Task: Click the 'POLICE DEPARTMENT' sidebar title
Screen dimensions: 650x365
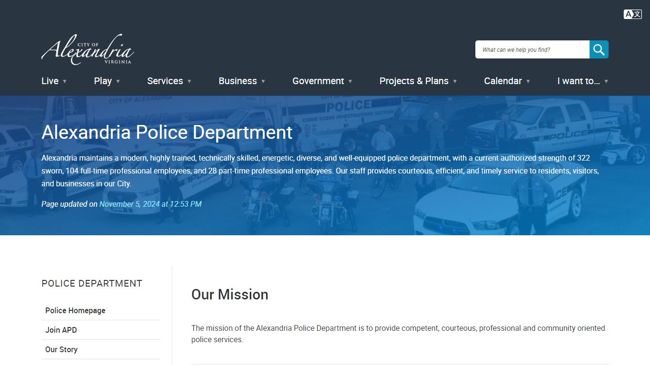Action: 92,283
